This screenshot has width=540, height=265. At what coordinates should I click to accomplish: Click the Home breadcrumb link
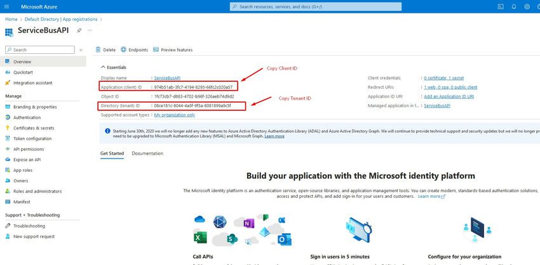pos(11,19)
